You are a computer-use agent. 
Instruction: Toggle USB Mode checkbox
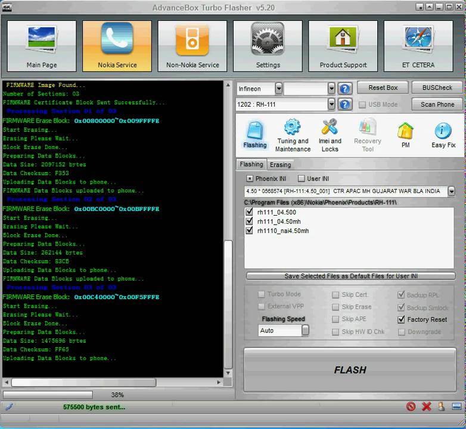362,105
